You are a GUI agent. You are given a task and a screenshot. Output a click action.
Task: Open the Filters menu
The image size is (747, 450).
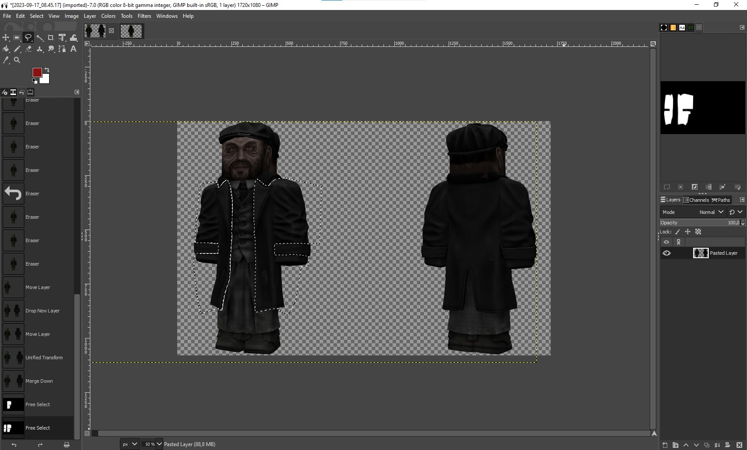point(144,16)
